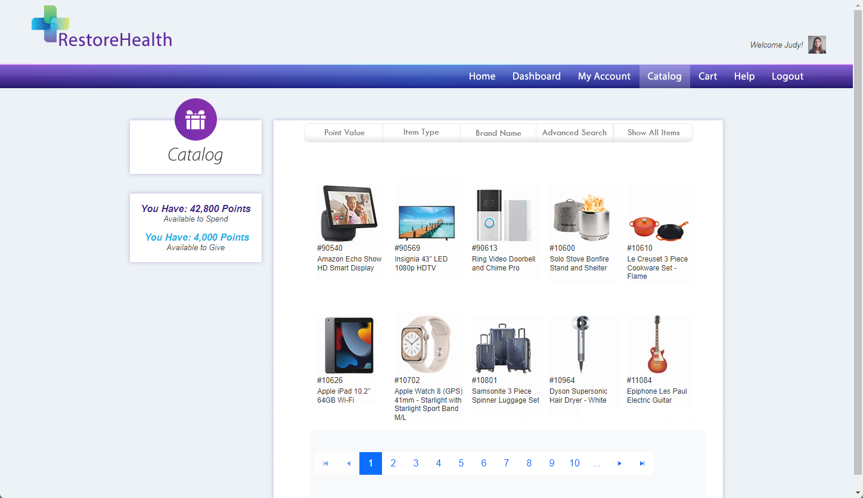Image resolution: width=863 pixels, height=498 pixels.
Task: Click the pagination ellipsis for more pages
Action: [597, 463]
